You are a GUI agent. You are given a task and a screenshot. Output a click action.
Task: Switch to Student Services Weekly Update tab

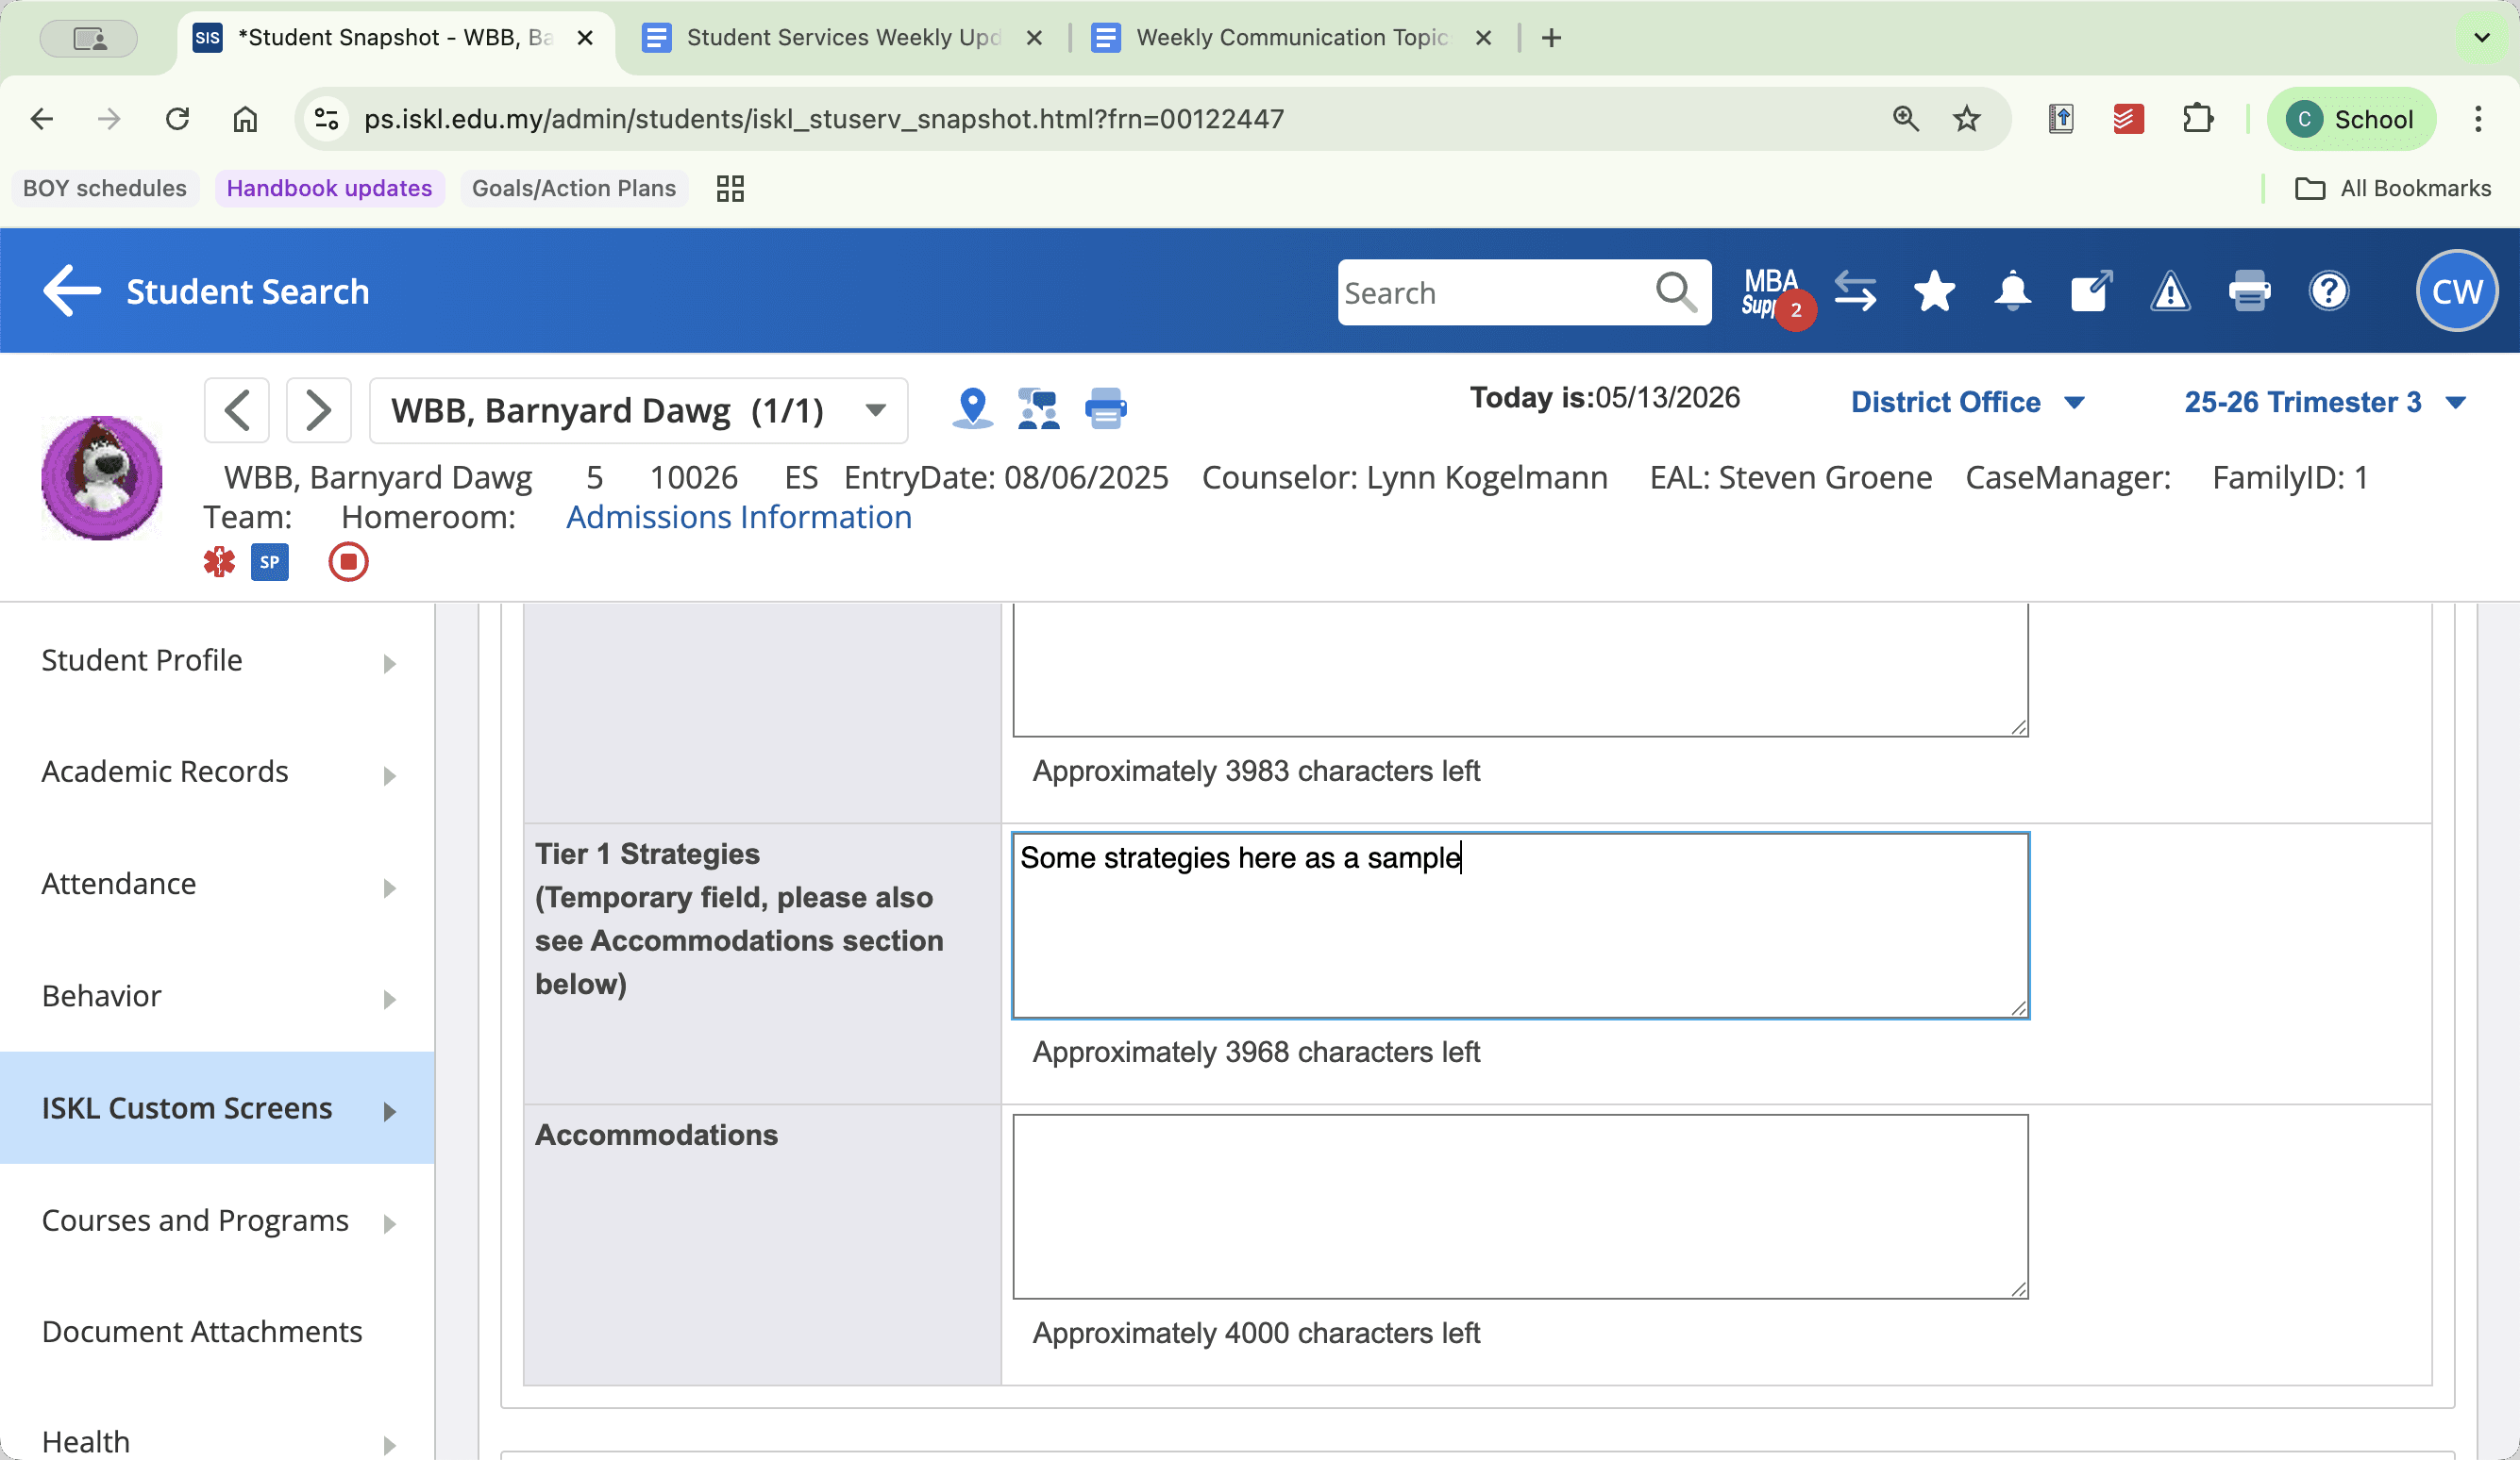point(843,38)
